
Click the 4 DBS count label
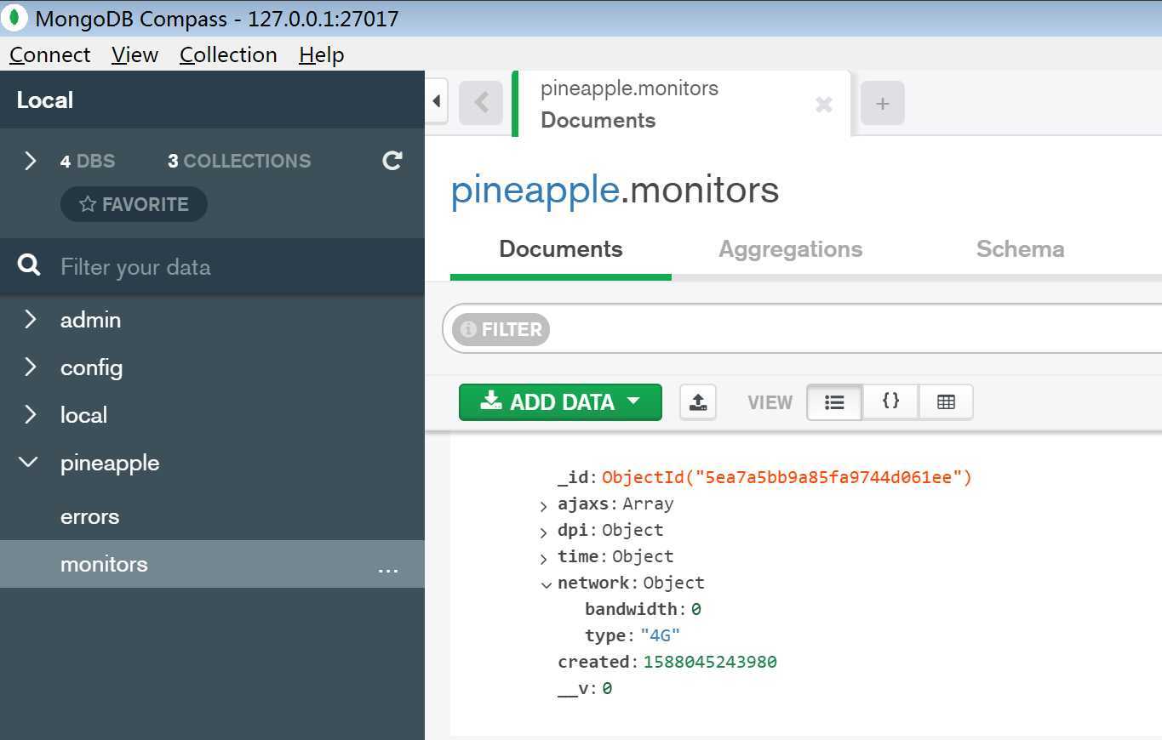tap(88, 161)
